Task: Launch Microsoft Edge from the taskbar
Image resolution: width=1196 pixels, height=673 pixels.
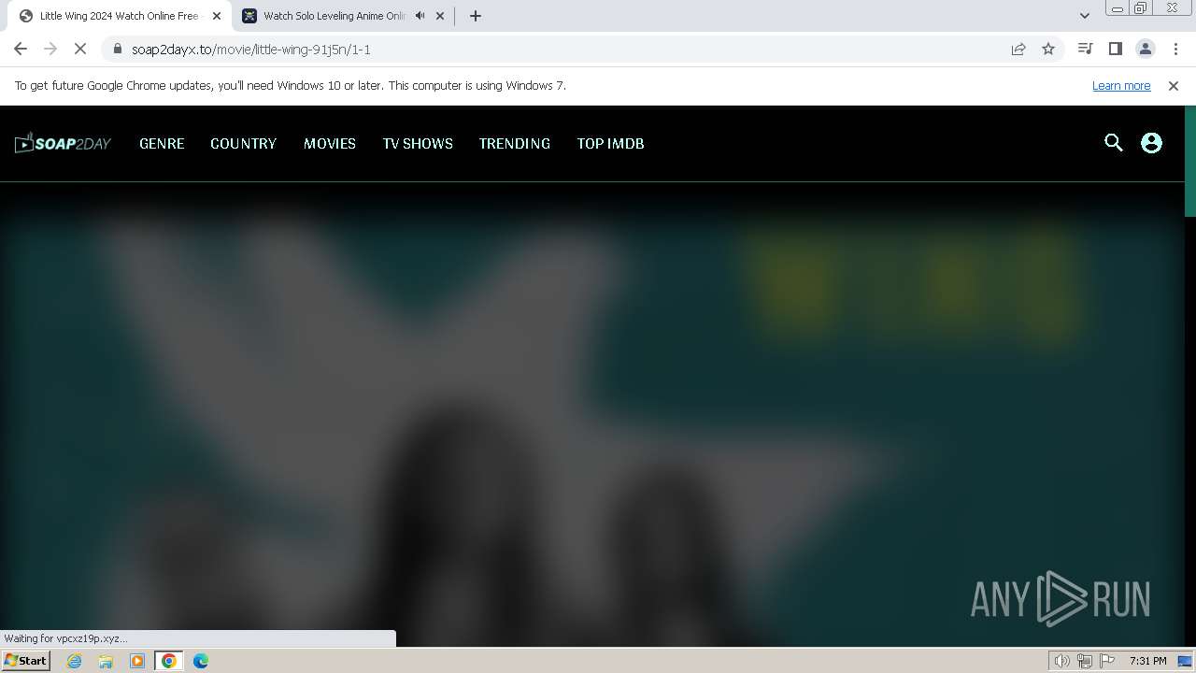Action: click(x=201, y=661)
